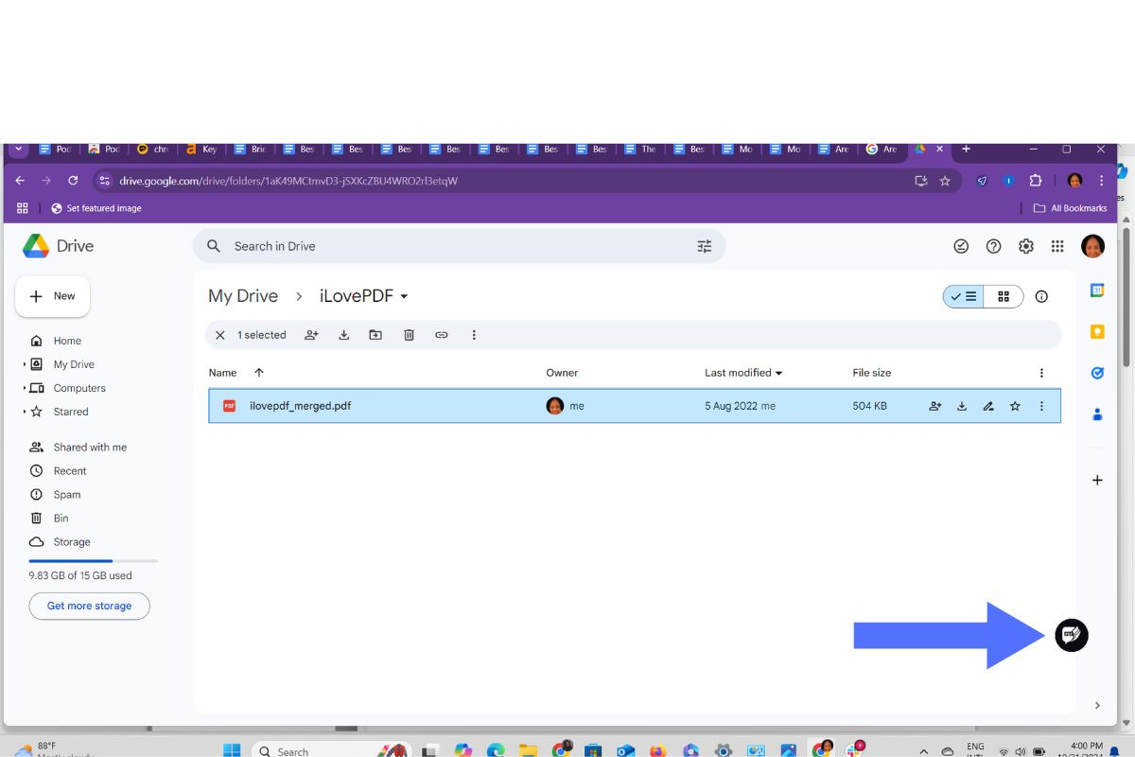Open the Bin section
1135x757 pixels.
[61, 519]
